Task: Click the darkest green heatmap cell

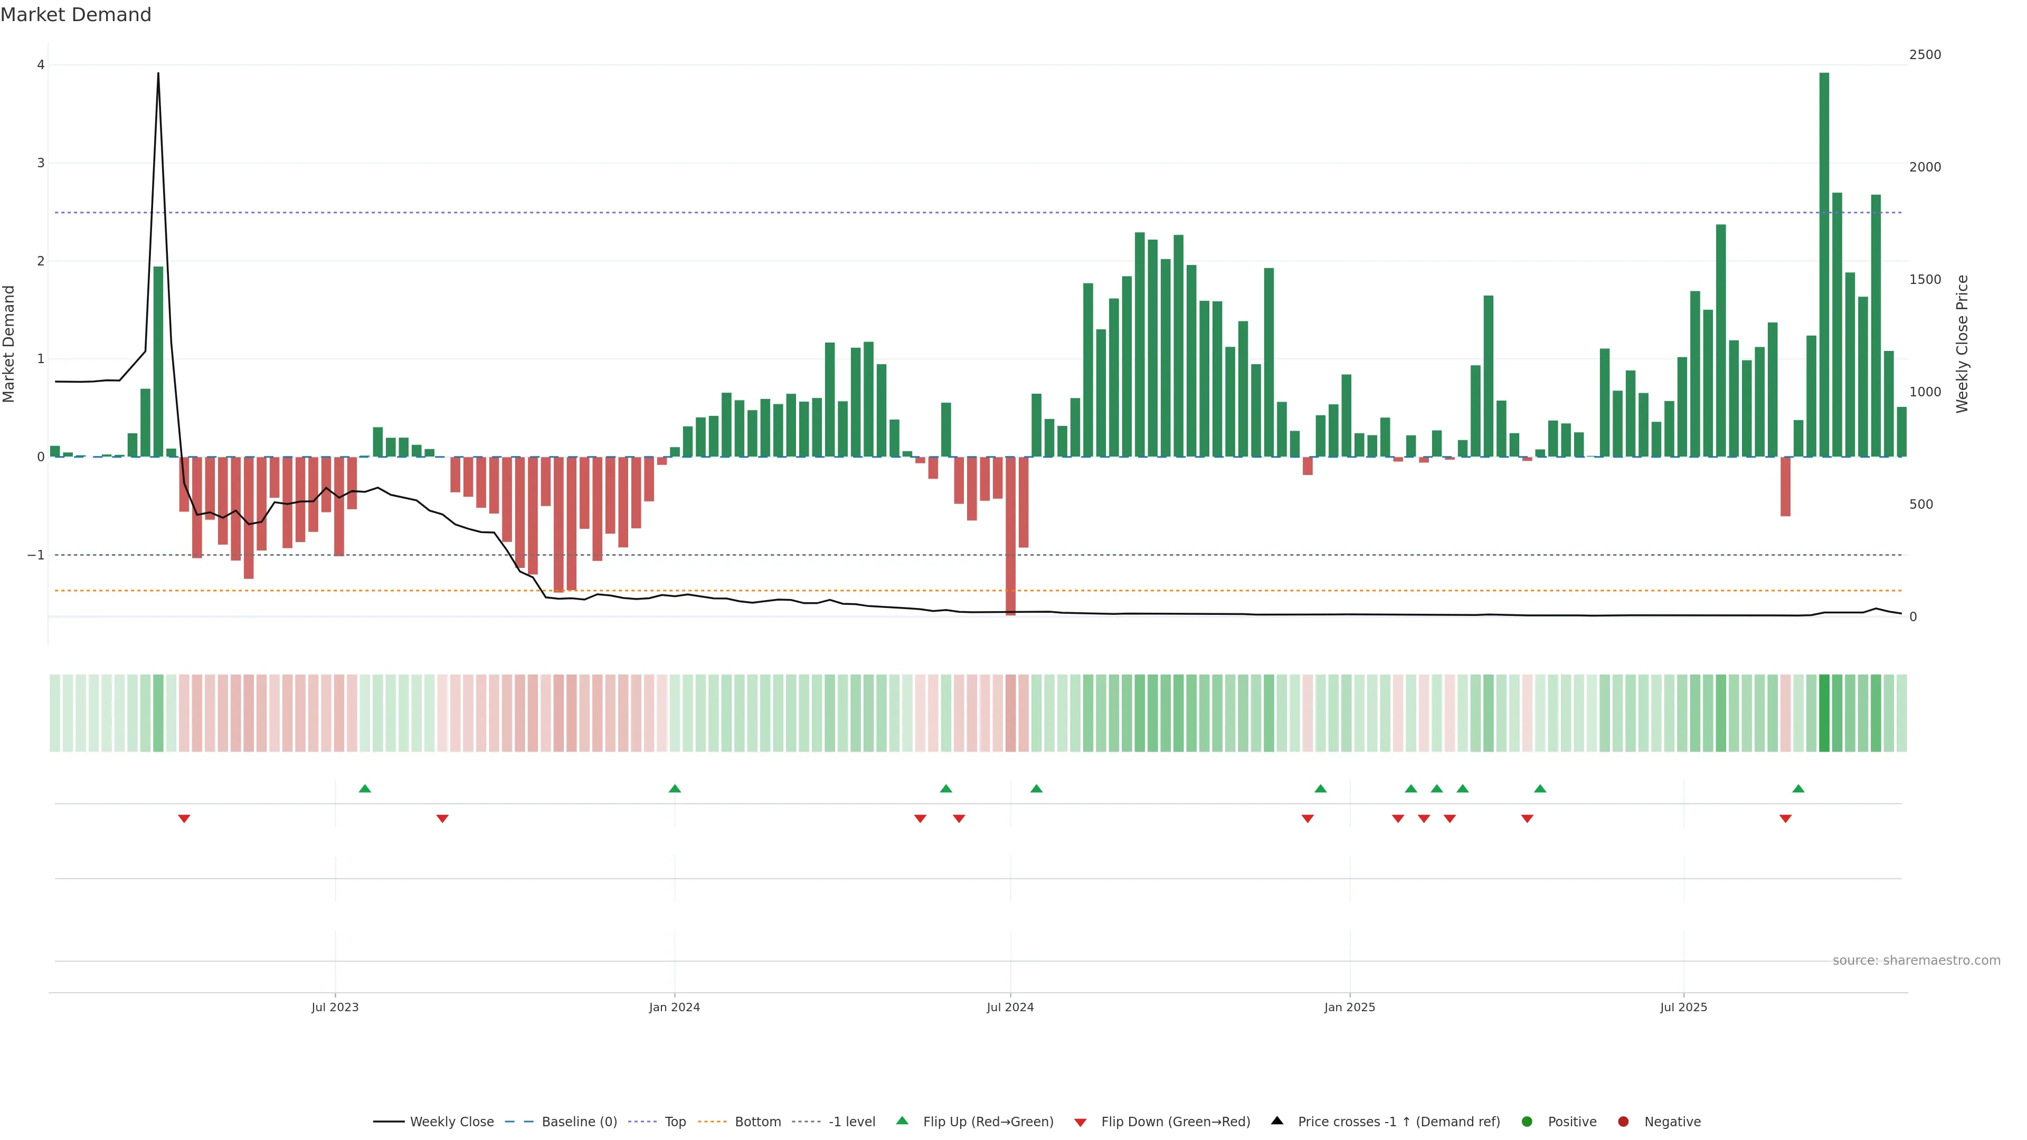Action: (x=1824, y=713)
